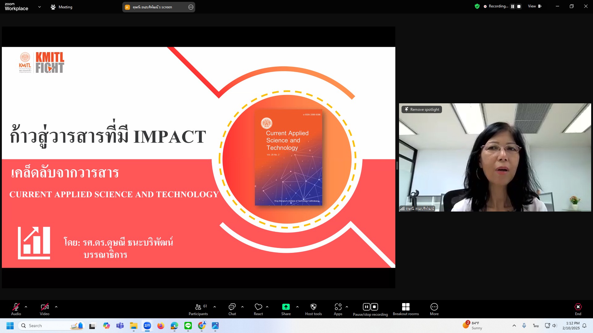Open Firefox from the taskbar

pyautogui.click(x=161, y=326)
